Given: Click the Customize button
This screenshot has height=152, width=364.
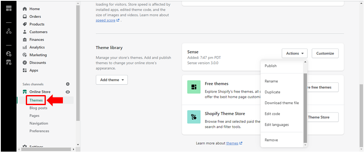Looking at the screenshot, I should pyautogui.click(x=325, y=53).
